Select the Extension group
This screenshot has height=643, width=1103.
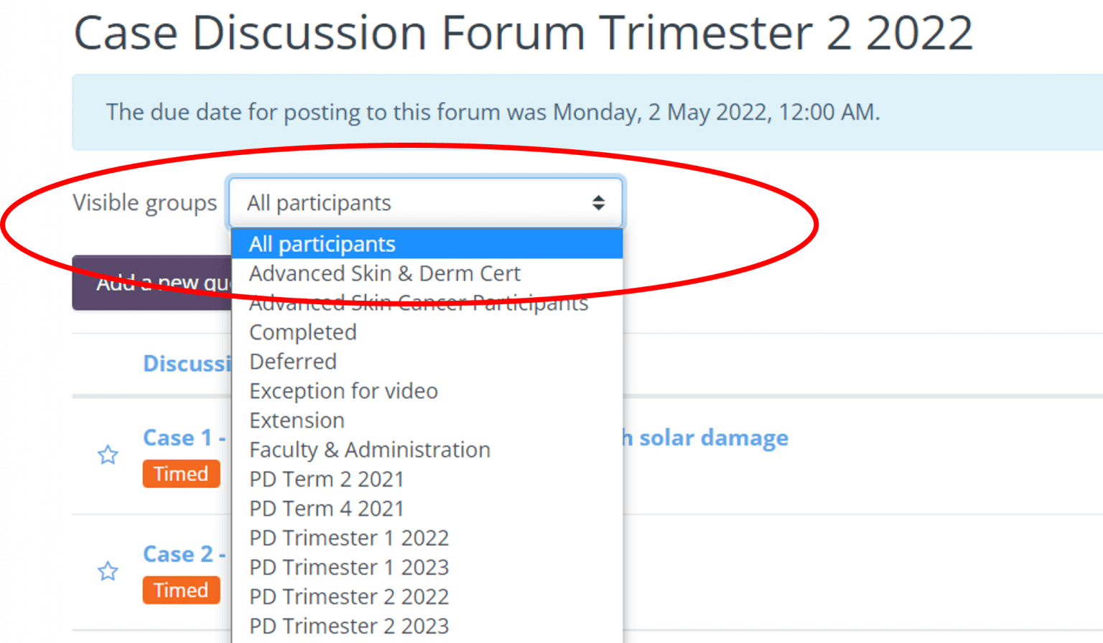pos(297,421)
